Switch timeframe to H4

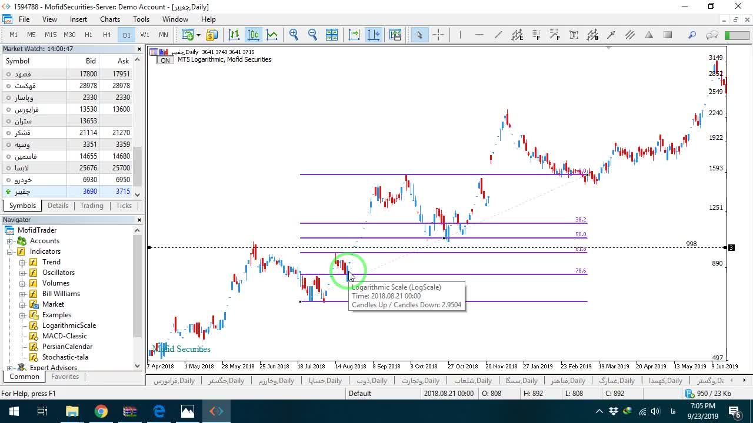point(107,35)
